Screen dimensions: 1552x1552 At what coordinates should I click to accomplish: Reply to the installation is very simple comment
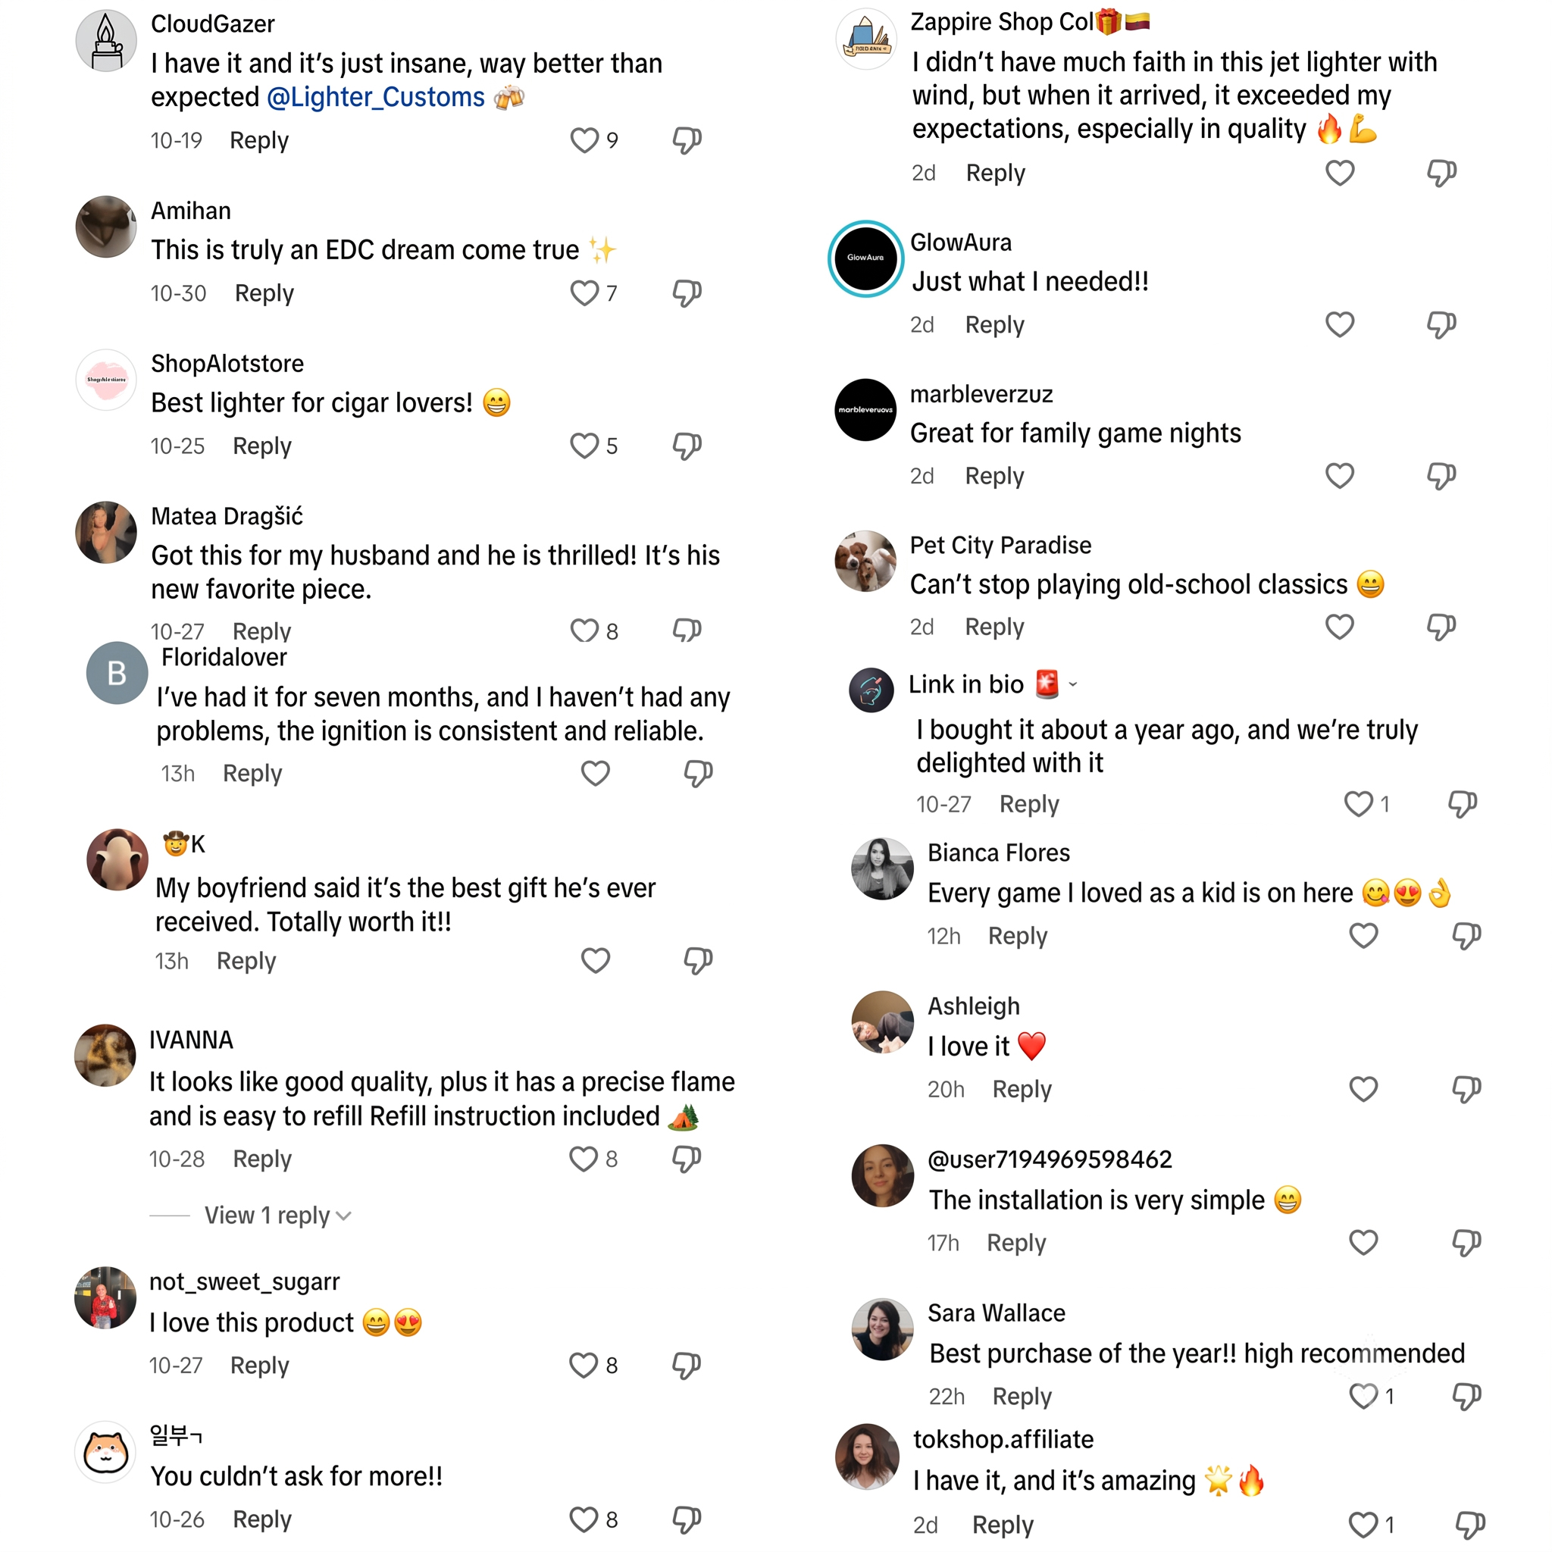1016,1243
